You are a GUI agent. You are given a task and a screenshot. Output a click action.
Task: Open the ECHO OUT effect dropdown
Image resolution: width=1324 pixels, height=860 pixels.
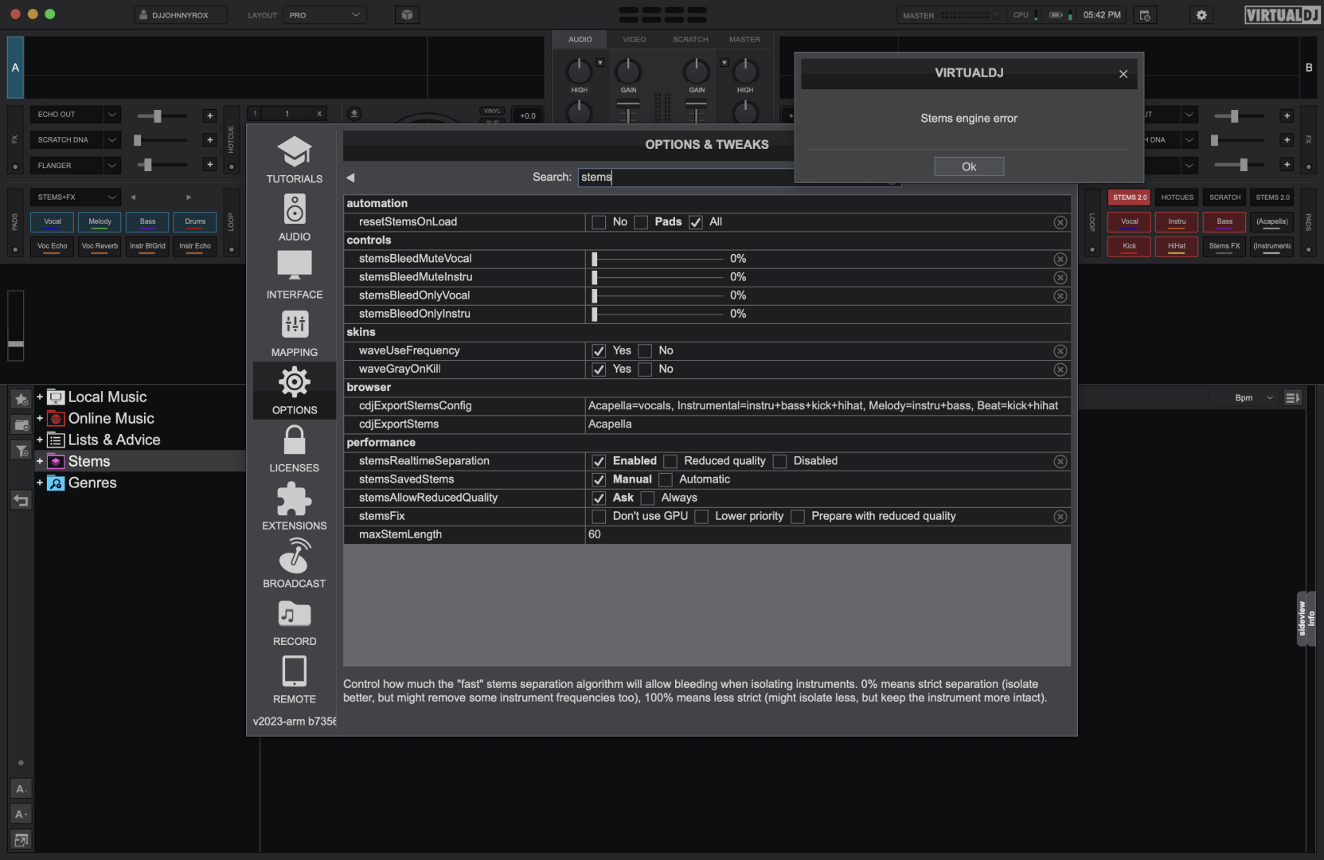point(112,115)
